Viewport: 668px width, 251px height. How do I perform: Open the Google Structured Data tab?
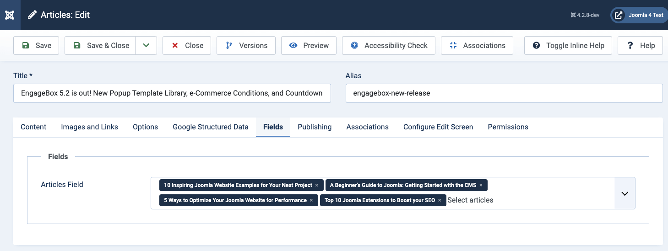pyautogui.click(x=211, y=127)
